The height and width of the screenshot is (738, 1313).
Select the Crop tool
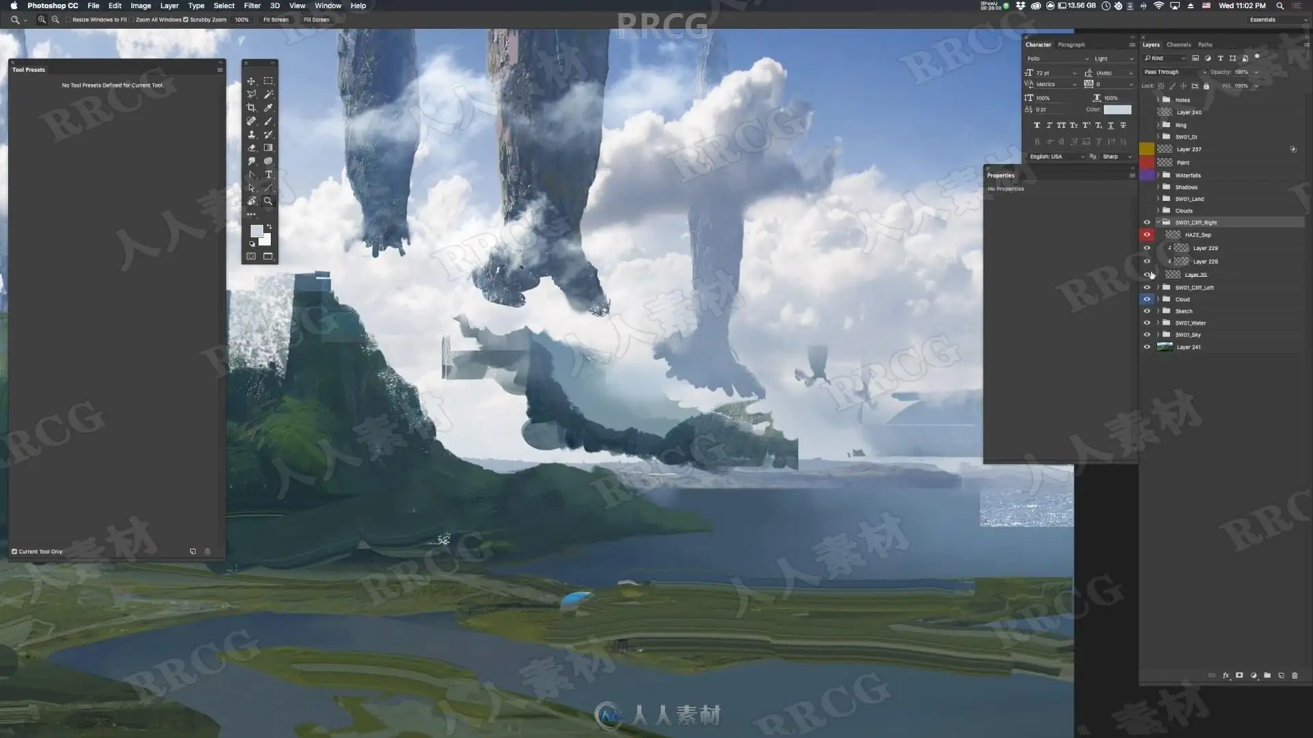[x=251, y=107]
